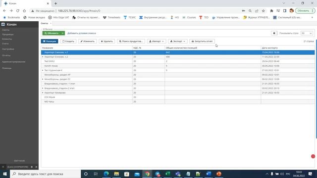The height and width of the screenshot is (178, 317).
Task: Click the Удалить button
Action: tap(107, 41)
